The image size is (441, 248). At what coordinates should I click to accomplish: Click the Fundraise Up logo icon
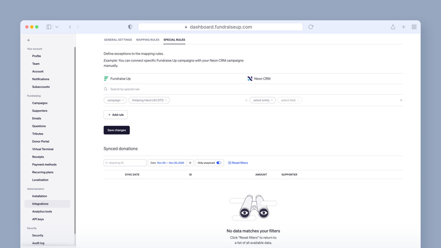[x=106, y=78]
